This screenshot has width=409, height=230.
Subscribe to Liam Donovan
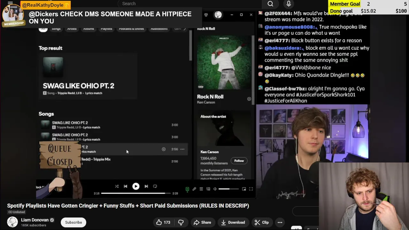pos(73,222)
